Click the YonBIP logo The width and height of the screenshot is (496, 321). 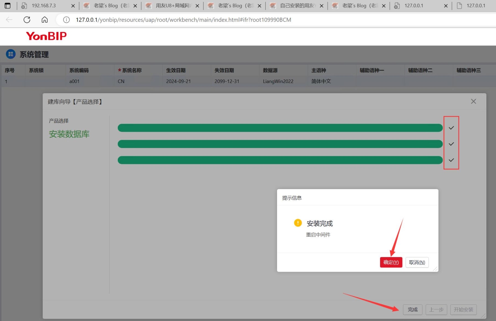click(x=46, y=36)
